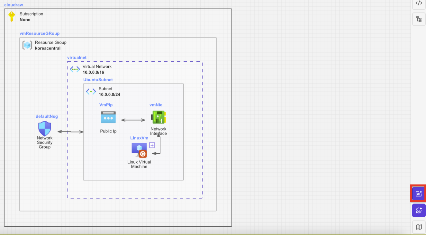Select the arrow between VmPIp and vmNic

(x=133, y=120)
